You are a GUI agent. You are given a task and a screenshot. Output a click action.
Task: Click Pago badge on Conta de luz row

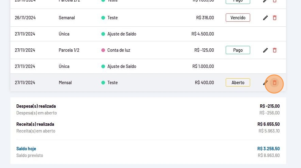point(238,50)
